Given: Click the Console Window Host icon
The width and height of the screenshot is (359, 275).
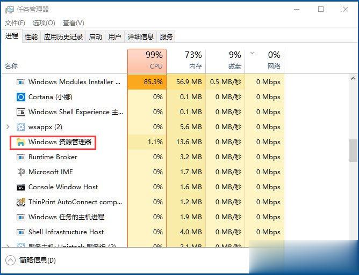Looking at the screenshot, I should click(x=21, y=187).
